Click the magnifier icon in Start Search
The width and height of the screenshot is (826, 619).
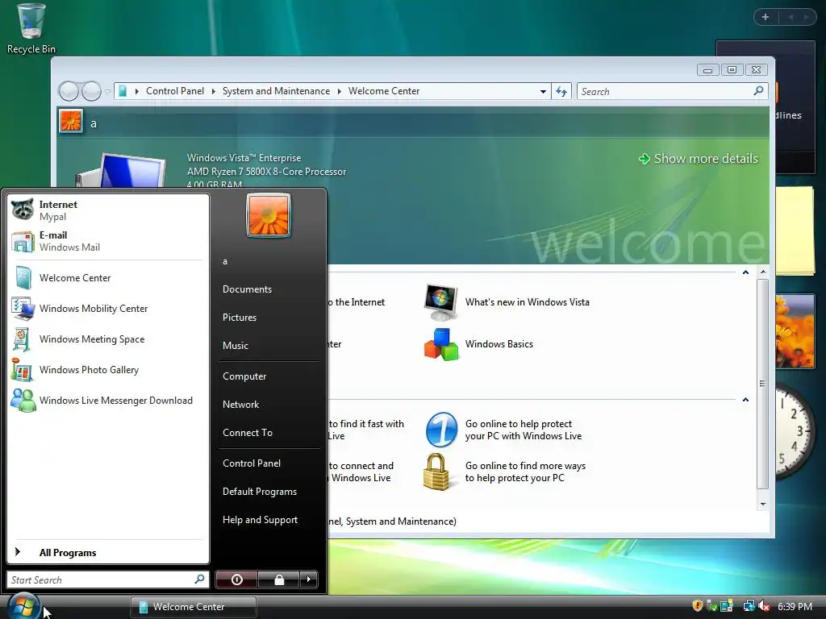[x=200, y=580]
